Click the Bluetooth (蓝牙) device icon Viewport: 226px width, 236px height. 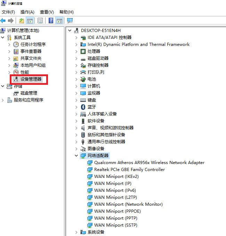(83, 107)
